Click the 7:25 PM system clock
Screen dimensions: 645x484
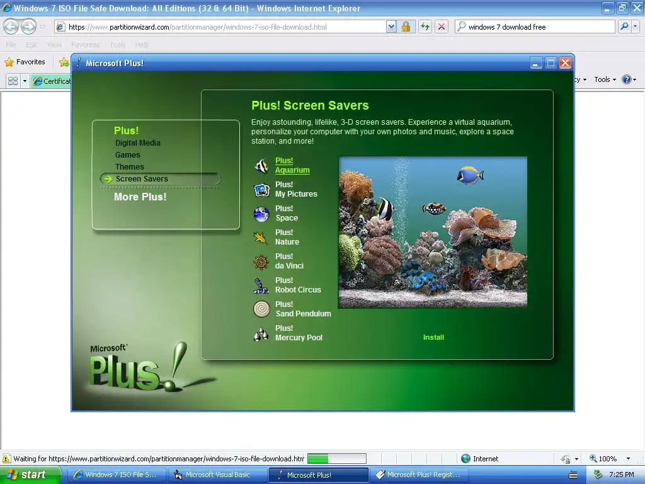click(x=622, y=475)
